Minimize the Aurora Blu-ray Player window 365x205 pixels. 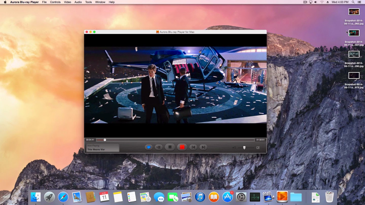tap(91, 32)
